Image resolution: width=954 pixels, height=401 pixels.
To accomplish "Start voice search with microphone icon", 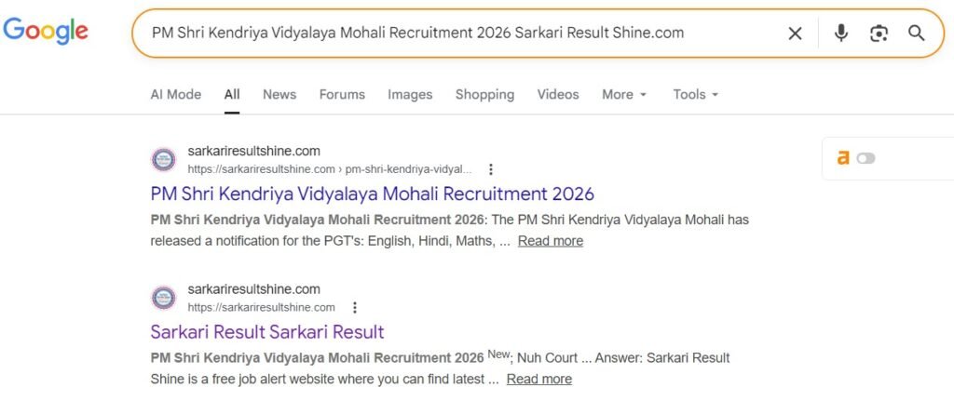I will click(841, 33).
